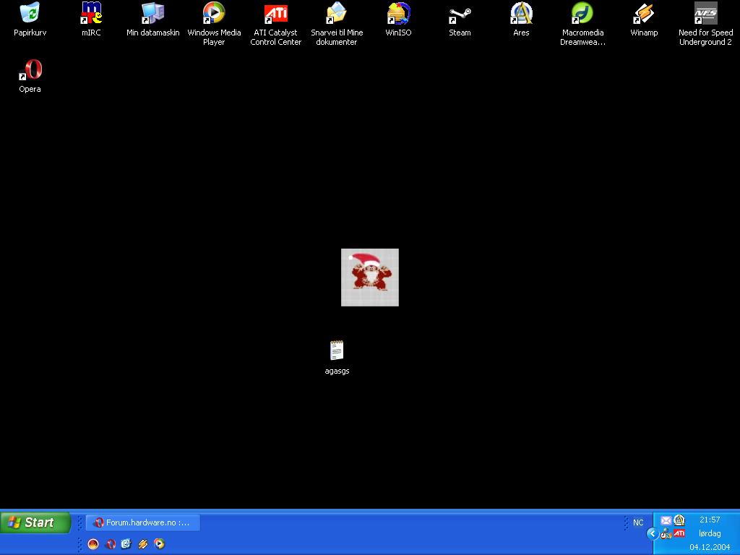Select Snarvei til Mine dokumenter icon
The width and height of the screenshot is (740, 555).
[x=337, y=24]
